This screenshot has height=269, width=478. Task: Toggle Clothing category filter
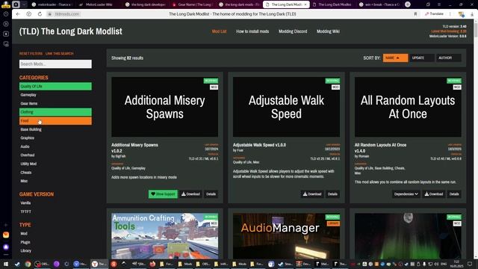pyautogui.click(x=55, y=112)
